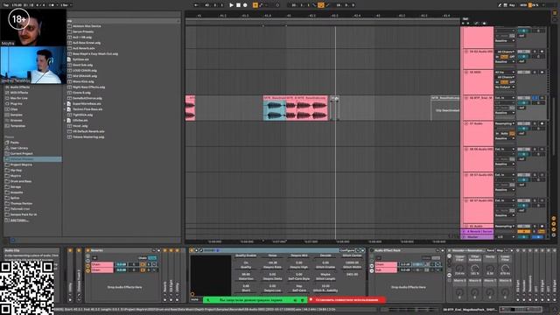Open All Ins input dropdown on 05 MIDI
The image size is (560, 315).
click(505, 72)
